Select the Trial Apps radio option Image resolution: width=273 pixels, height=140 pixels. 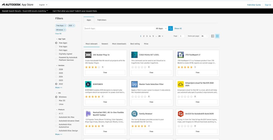56,47
